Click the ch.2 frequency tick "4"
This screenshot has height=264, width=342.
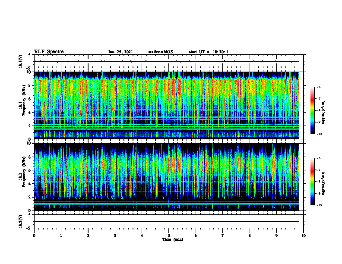coord(30,184)
